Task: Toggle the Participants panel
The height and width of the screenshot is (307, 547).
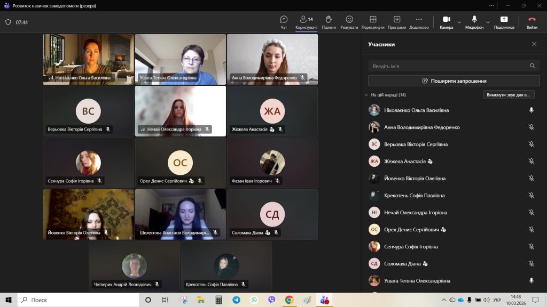Action: [306, 22]
